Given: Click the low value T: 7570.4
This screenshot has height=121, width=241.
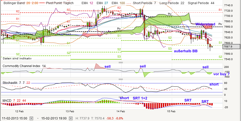Looking at the screenshot, I should tap(98, 118).
